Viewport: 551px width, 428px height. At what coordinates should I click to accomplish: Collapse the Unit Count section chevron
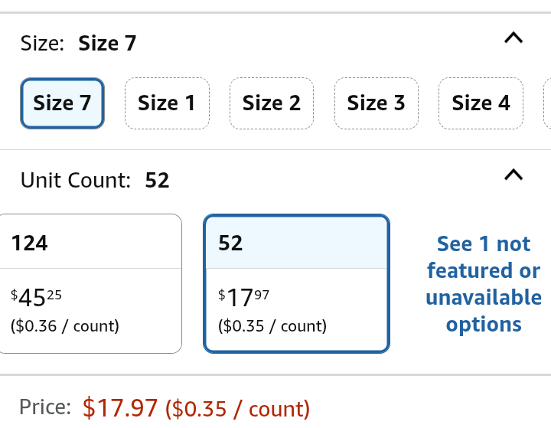tap(514, 175)
